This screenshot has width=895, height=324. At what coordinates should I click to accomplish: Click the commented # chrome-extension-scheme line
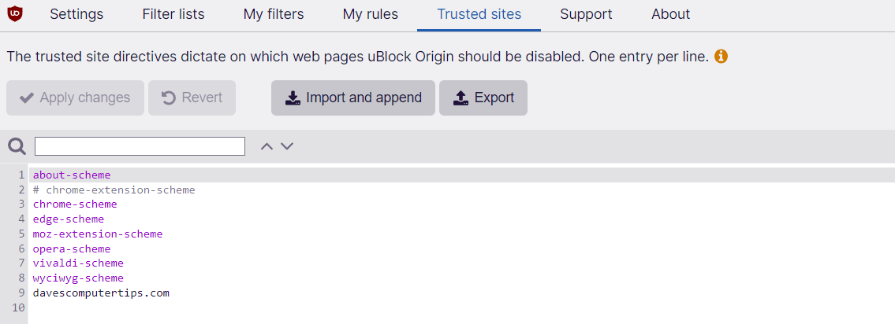coord(114,190)
